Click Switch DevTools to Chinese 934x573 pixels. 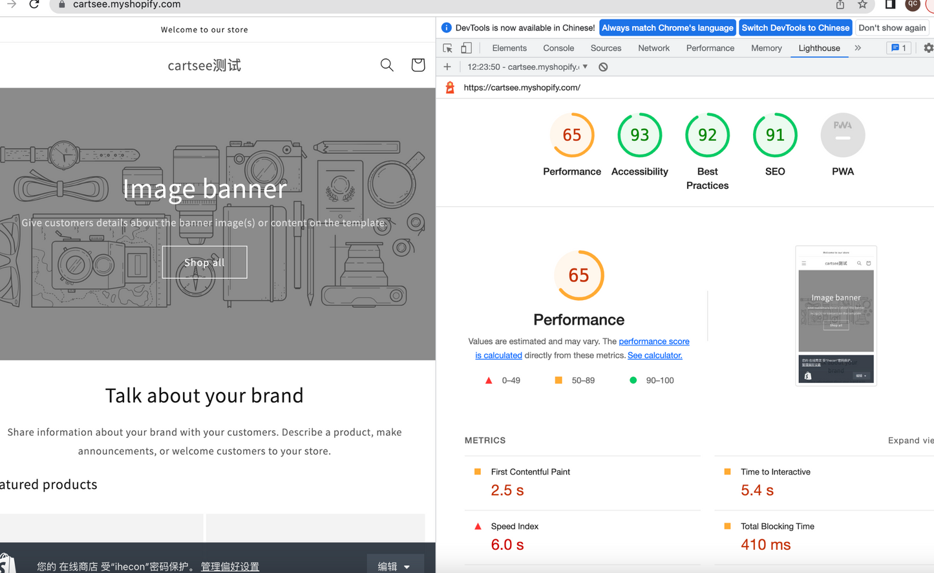[795, 28]
